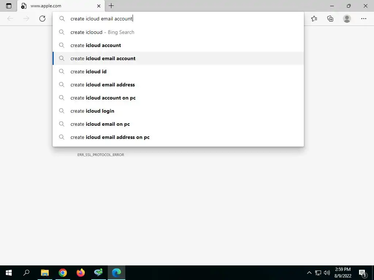Open the green arrow app on taskbar

pos(98,272)
